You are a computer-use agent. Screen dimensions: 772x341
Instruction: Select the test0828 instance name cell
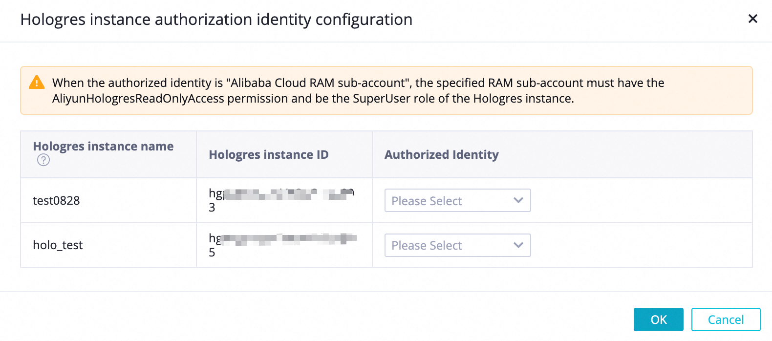[56, 201]
